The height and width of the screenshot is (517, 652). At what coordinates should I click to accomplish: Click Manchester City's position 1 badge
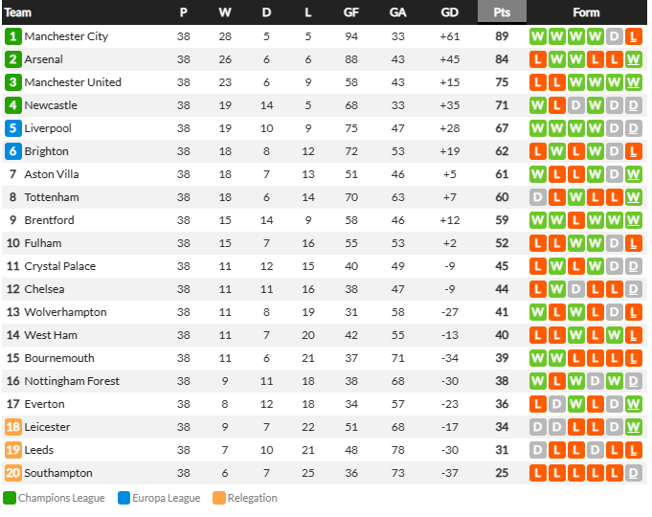pyautogui.click(x=12, y=36)
